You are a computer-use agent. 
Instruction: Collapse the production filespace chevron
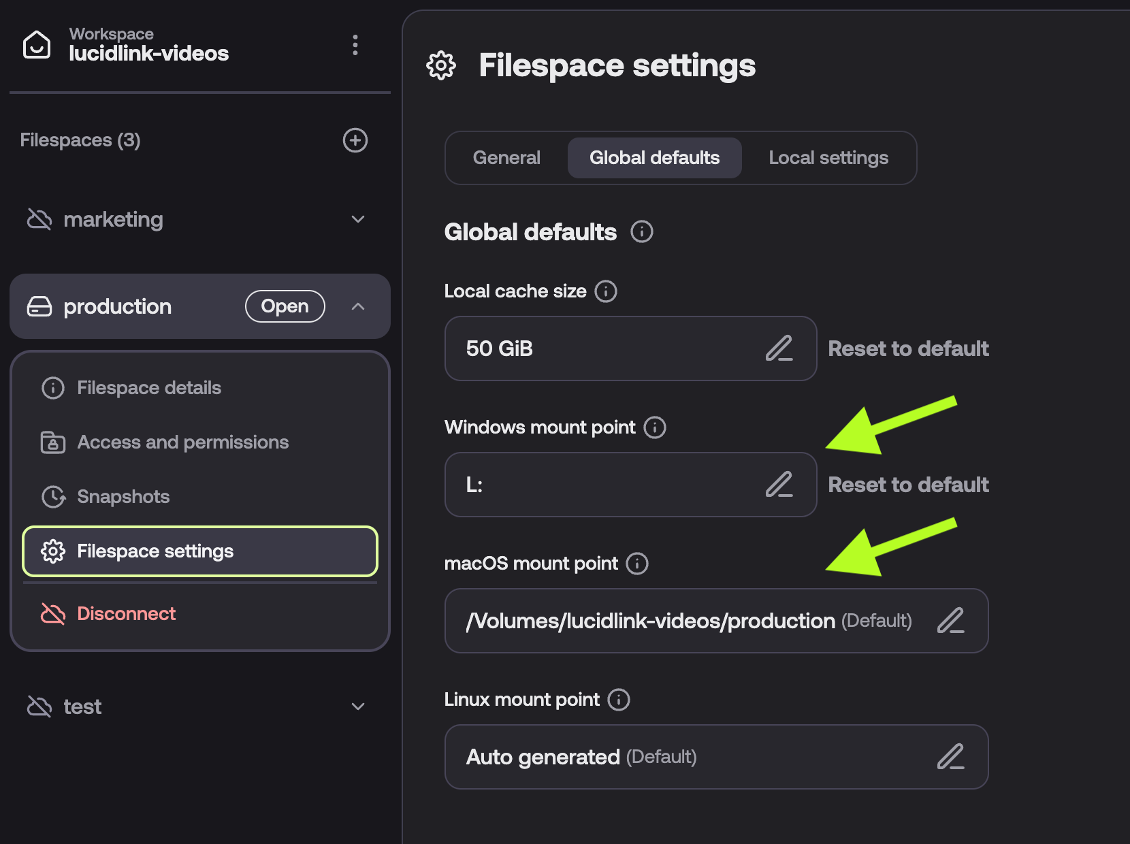(x=358, y=306)
